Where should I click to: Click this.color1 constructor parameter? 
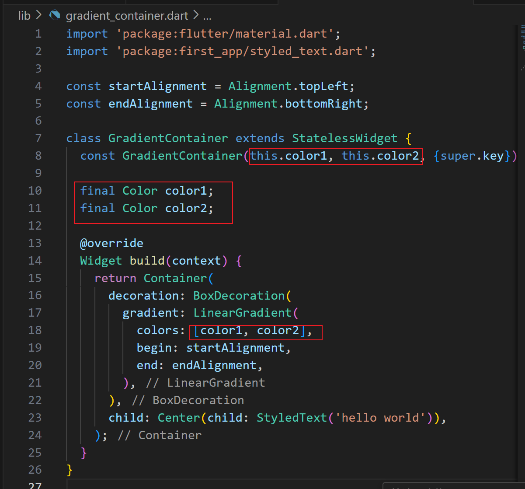click(x=289, y=156)
